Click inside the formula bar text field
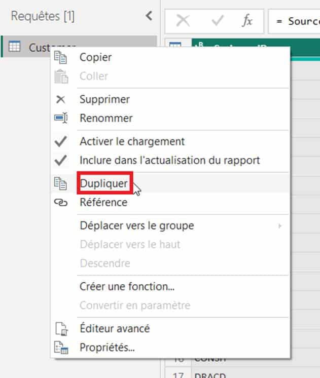The image size is (320, 378). (x=297, y=21)
